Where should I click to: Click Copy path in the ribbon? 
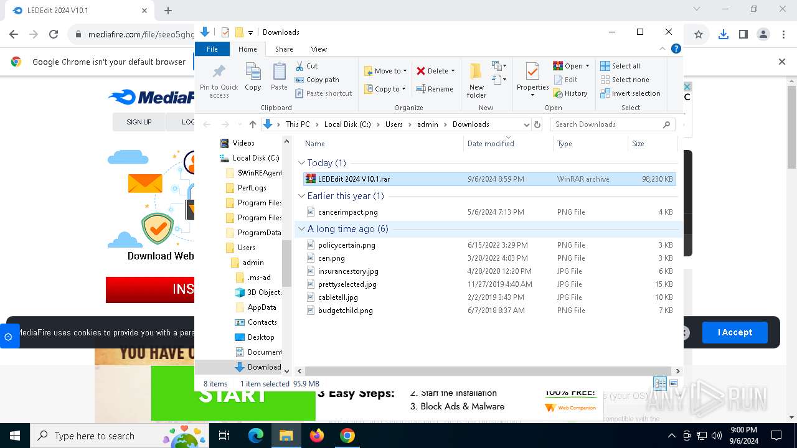coord(317,80)
